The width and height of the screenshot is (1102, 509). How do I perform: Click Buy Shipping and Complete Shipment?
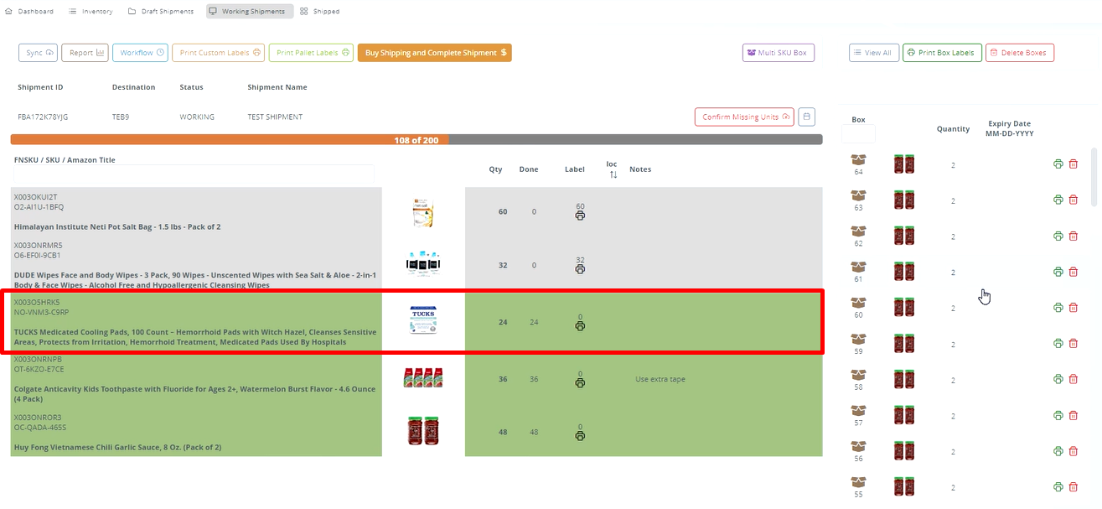tap(435, 52)
